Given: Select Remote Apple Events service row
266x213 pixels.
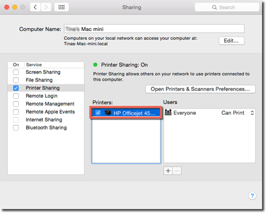Looking at the screenshot, I should pos(46,111).
